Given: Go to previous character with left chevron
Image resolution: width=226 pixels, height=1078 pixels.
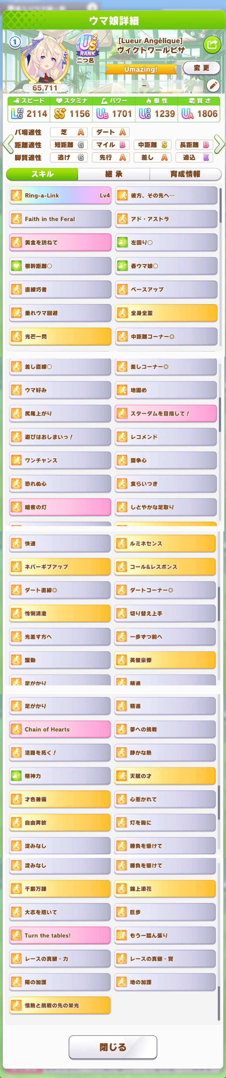Looking at the screenshot, I should [x=7, y=144].
